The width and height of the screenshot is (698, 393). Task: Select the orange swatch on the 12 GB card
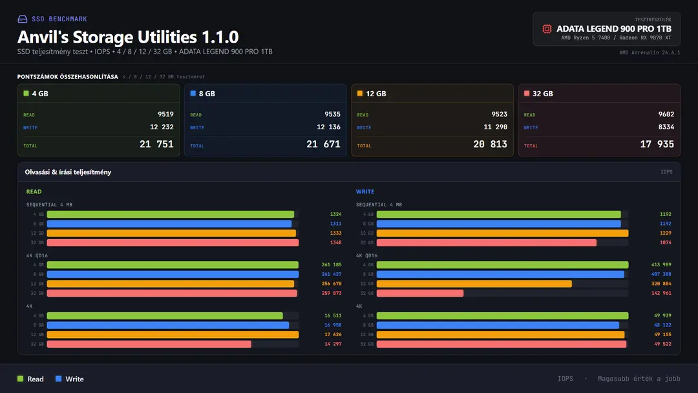click(360, 94)
